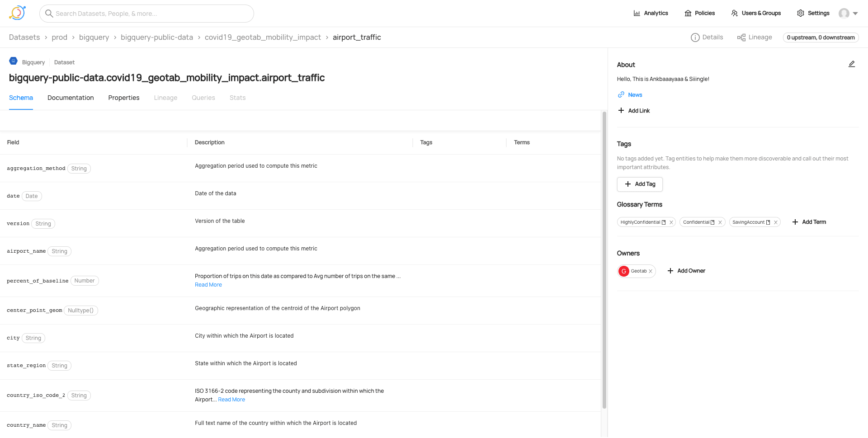Click the airport_name field
The width and height of the screenshot is (868, 438).
(x=26, y=251)
